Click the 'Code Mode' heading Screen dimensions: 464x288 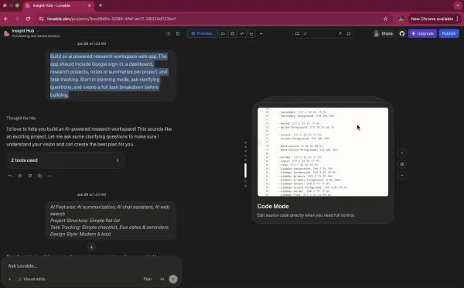point(273,206)
